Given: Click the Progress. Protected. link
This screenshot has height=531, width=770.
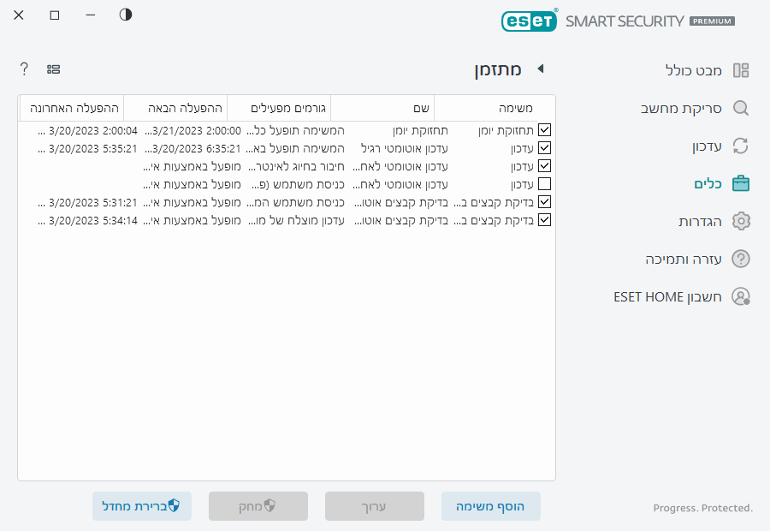Looking at the screenshot, I should tap(702, 508).
